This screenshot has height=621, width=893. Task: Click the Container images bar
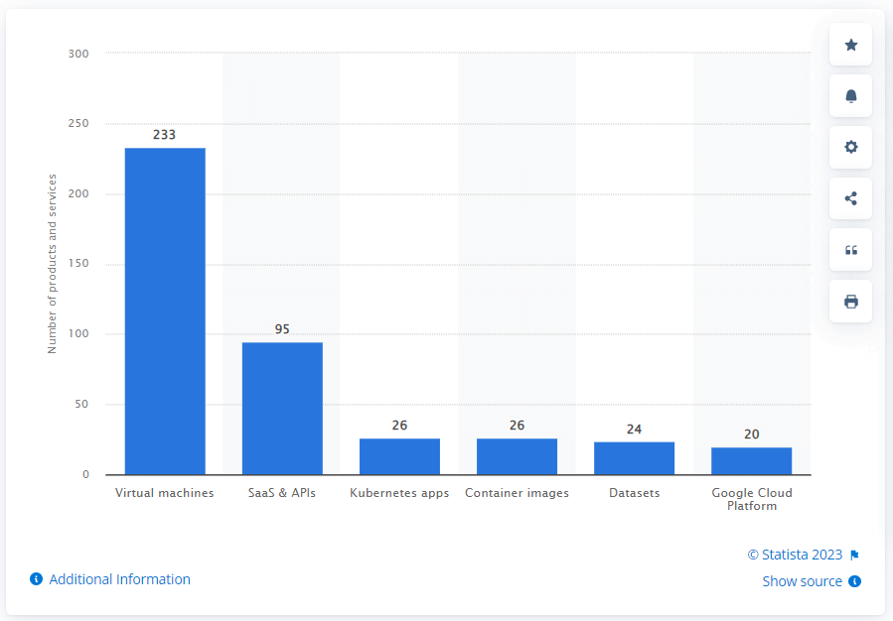pyautogui.click(x=517, y=455)
